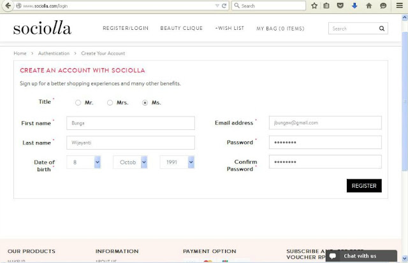408x263 pixels.
Task: Open the bookmarks list icon
Action: click(x=326, y=6)
